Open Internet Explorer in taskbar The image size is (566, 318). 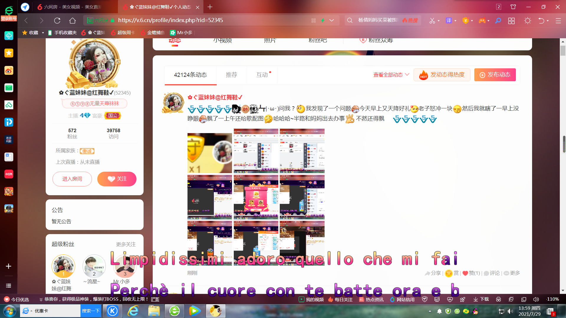click(133, 311)
